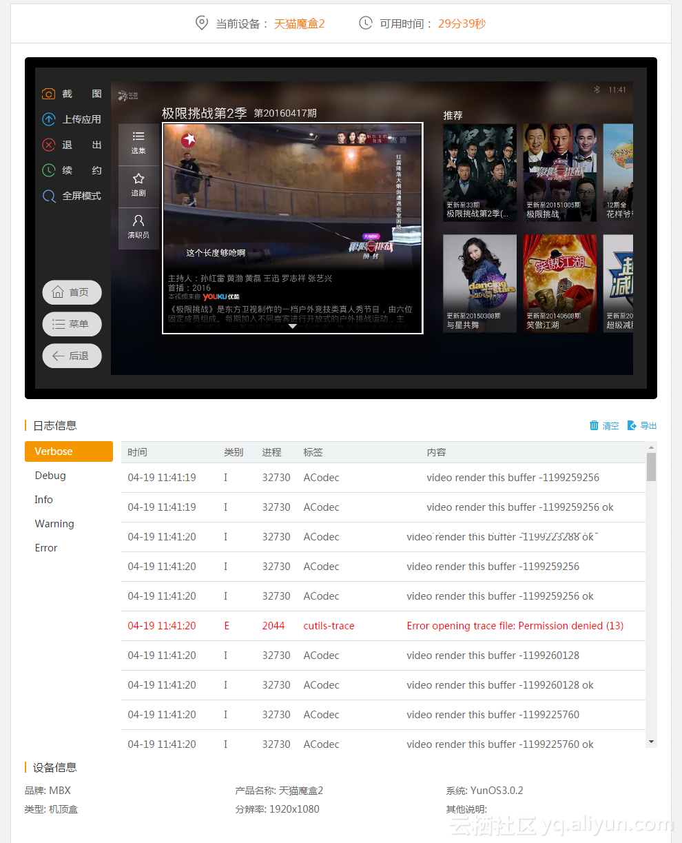Viewport: 682px width, 843px height.
Task: Click the Bluetooth icon in TV status bar
Action: [x=597, y=90]
